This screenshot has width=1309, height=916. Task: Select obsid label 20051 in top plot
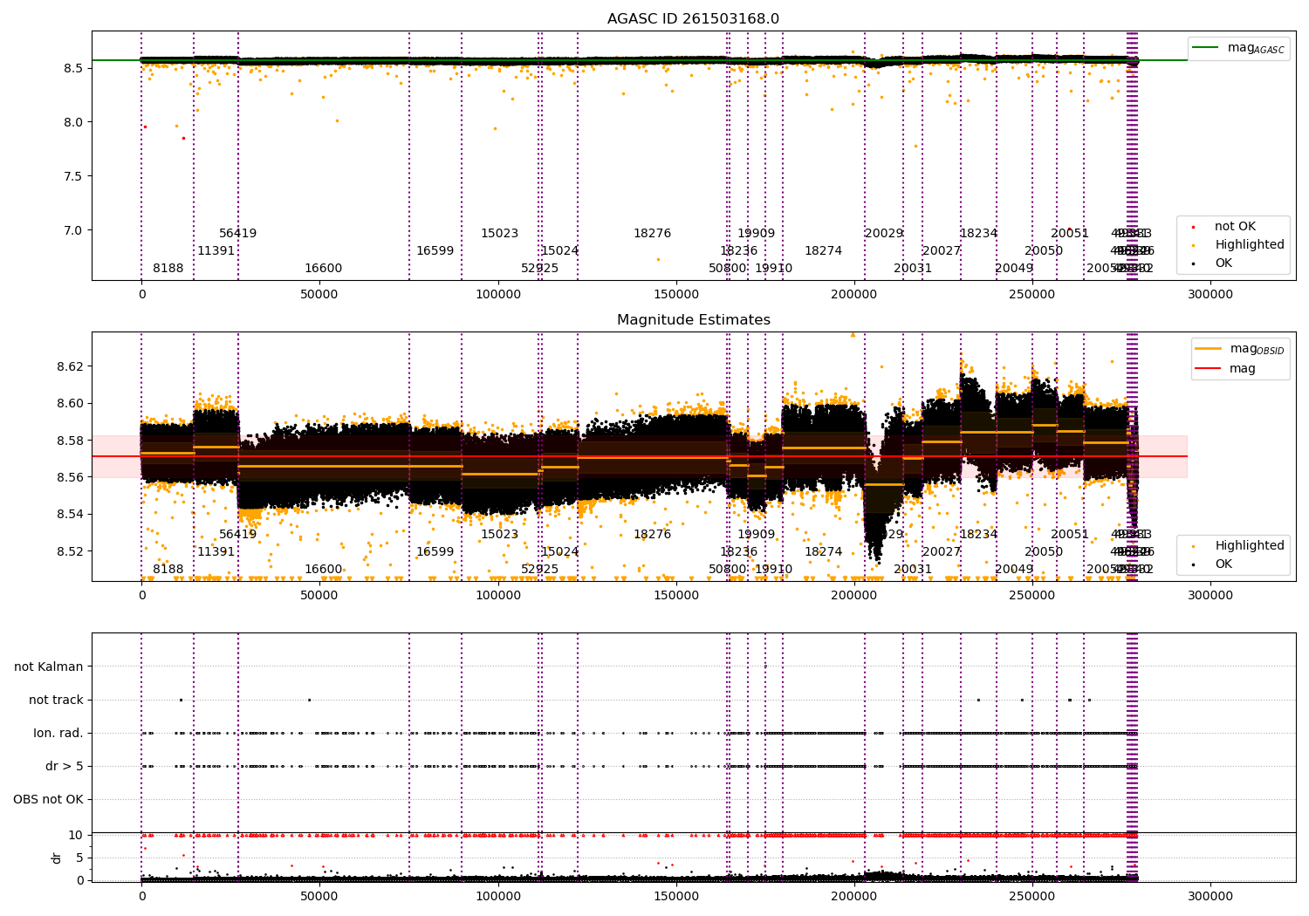tap(1070, 234)
